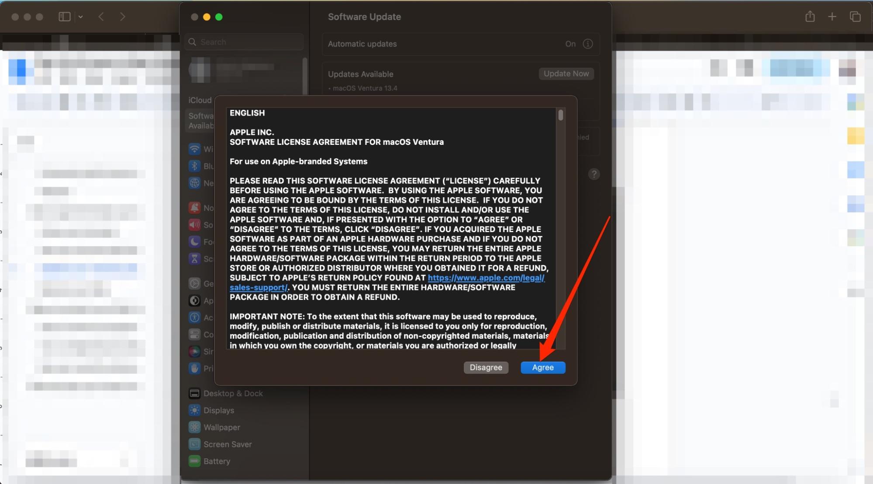
Task: Open a new tab in Safari
Action: coord(832,17)
